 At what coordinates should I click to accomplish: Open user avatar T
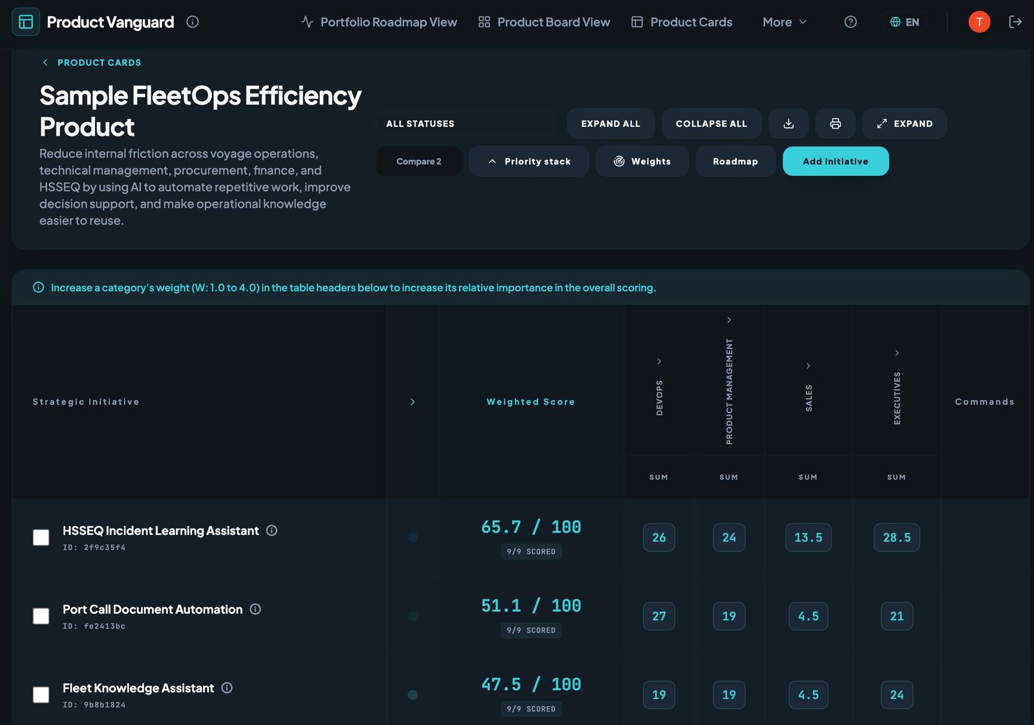(x=979, y=22)
